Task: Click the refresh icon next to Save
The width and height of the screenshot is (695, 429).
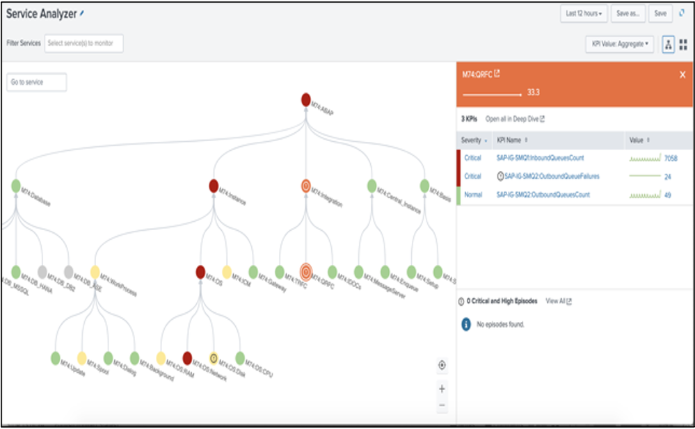Action: [x=681, y=13]
